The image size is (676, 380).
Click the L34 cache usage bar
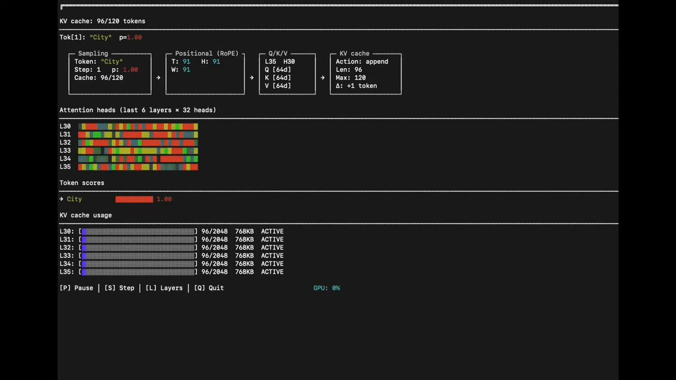pos(138,263)
